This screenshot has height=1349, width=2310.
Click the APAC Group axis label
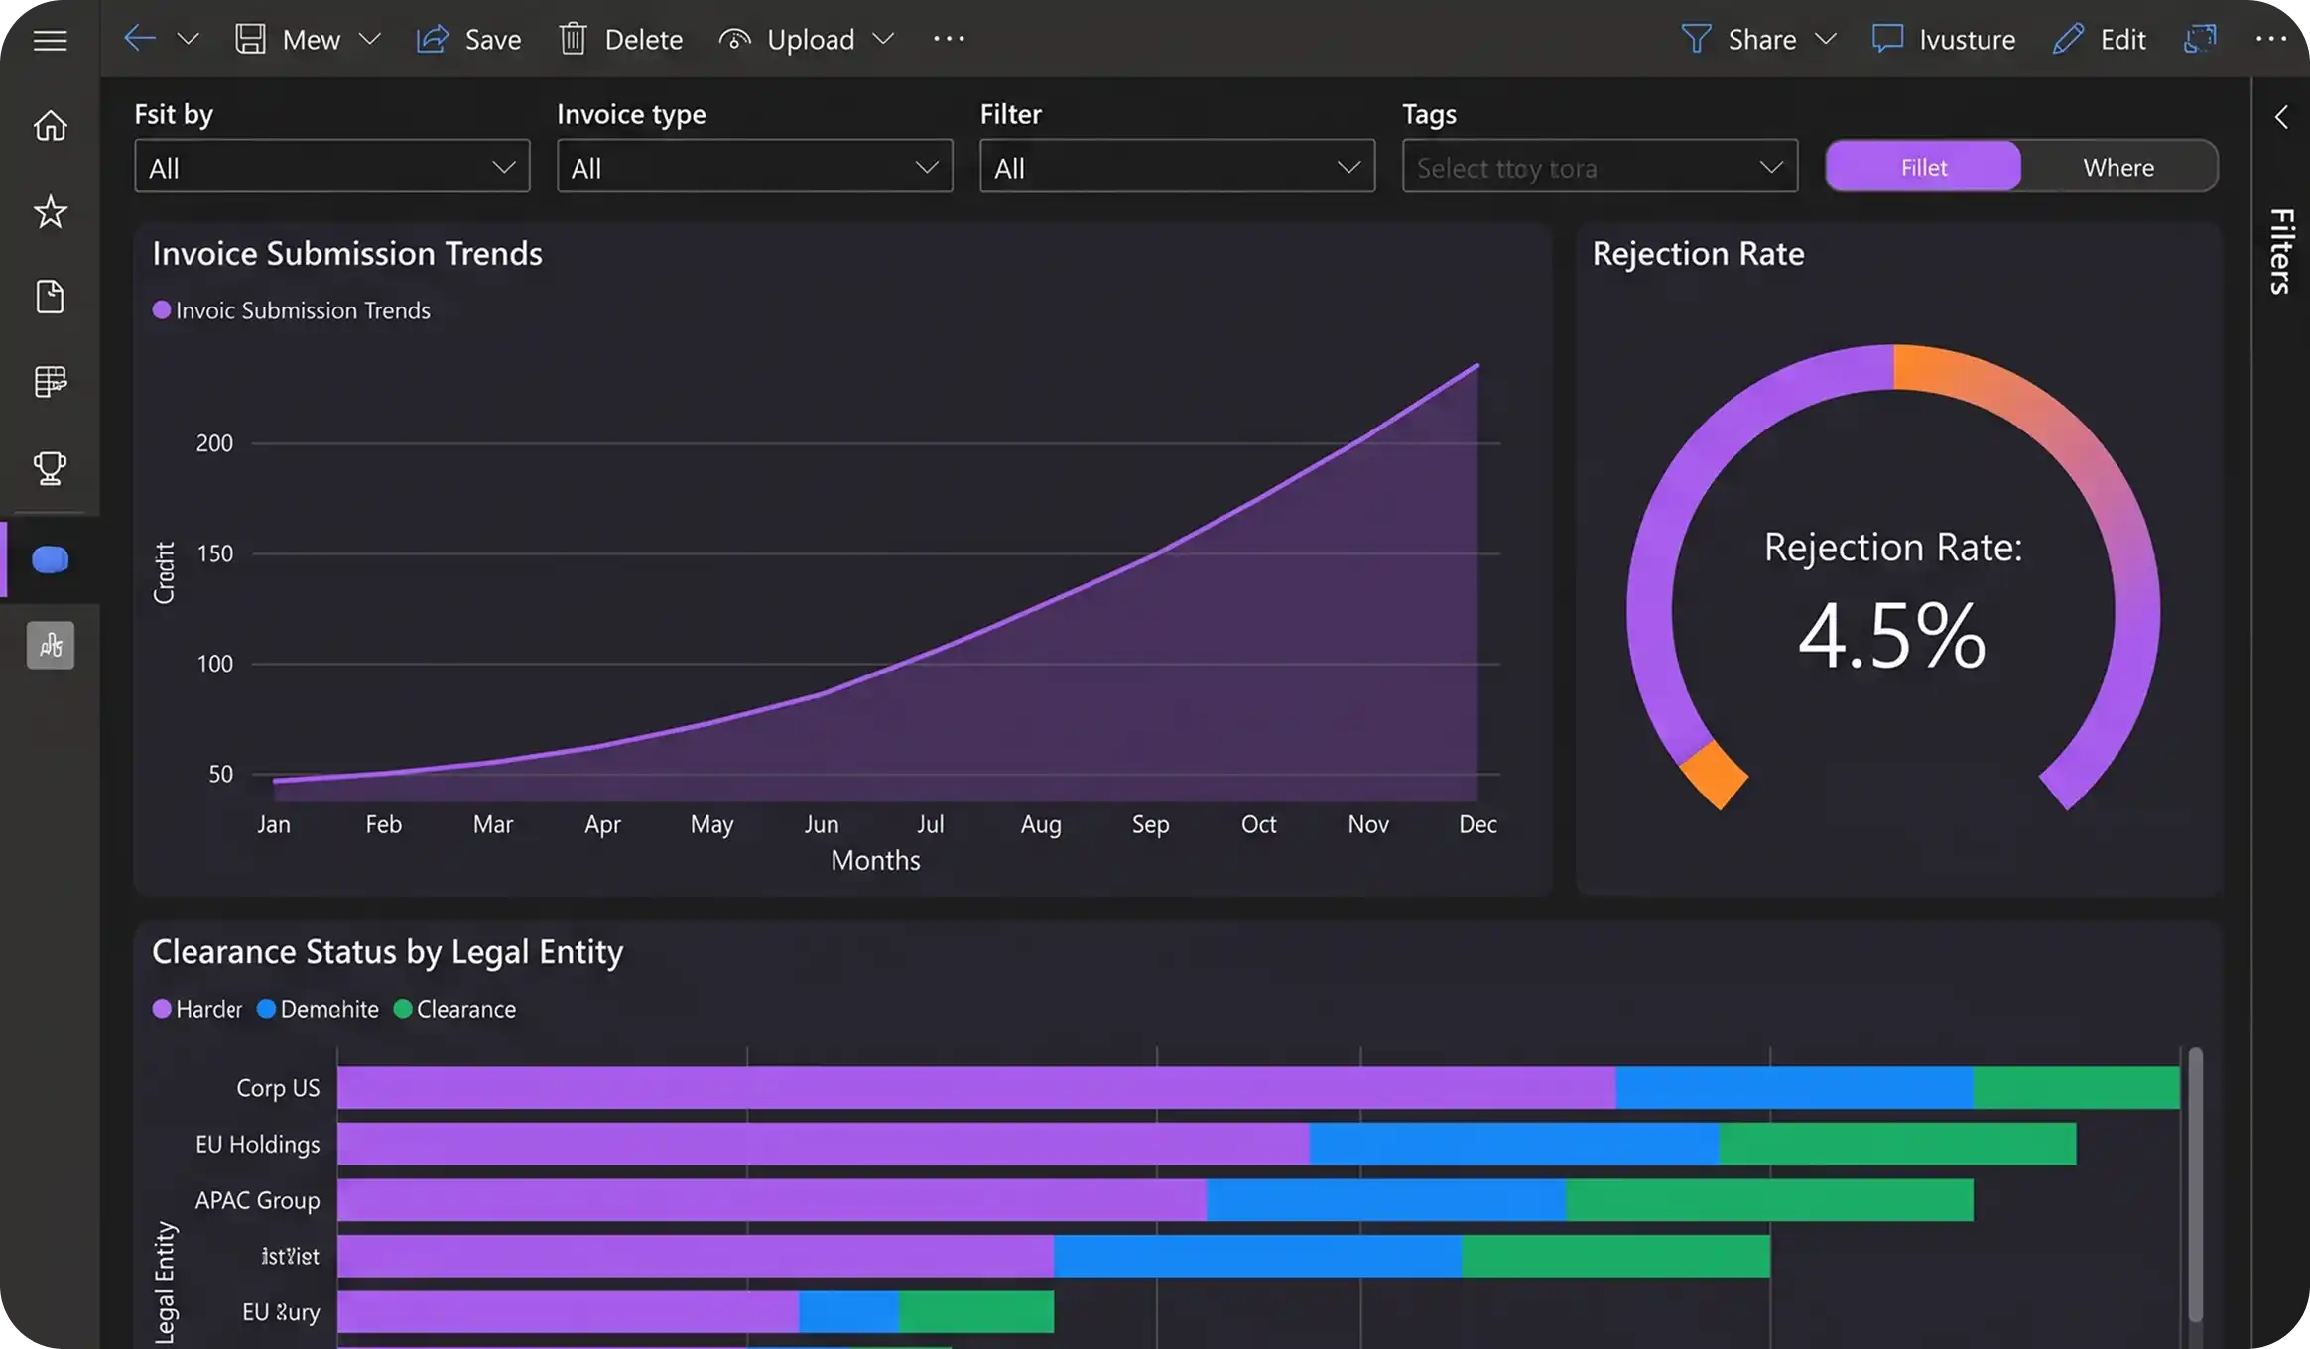pos(258,1200)
